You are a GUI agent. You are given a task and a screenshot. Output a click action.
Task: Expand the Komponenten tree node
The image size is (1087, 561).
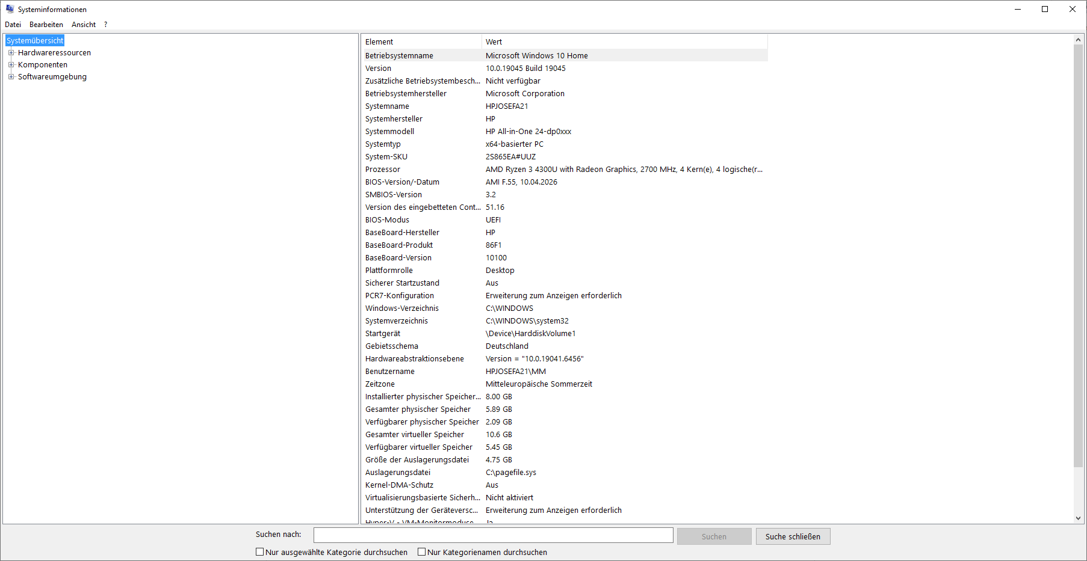click(11, 65)
